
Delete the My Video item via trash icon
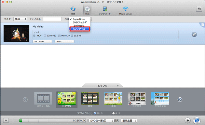[x=203, y=25]
